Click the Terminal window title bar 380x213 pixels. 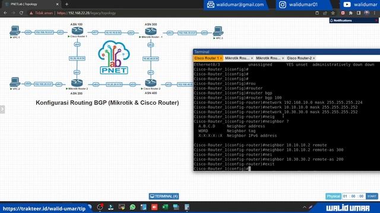tap(286, 51)
